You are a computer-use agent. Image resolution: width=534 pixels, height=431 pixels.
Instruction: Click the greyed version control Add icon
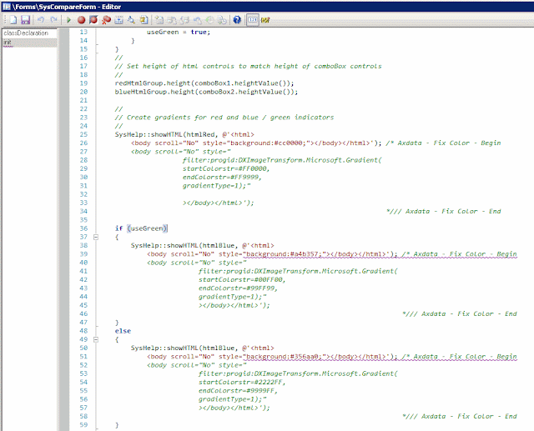pos(159,20)
